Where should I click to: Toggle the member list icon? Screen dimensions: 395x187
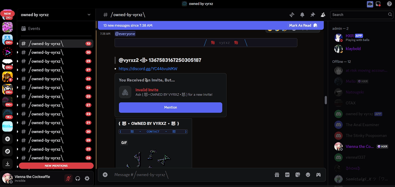pos(323,15)
